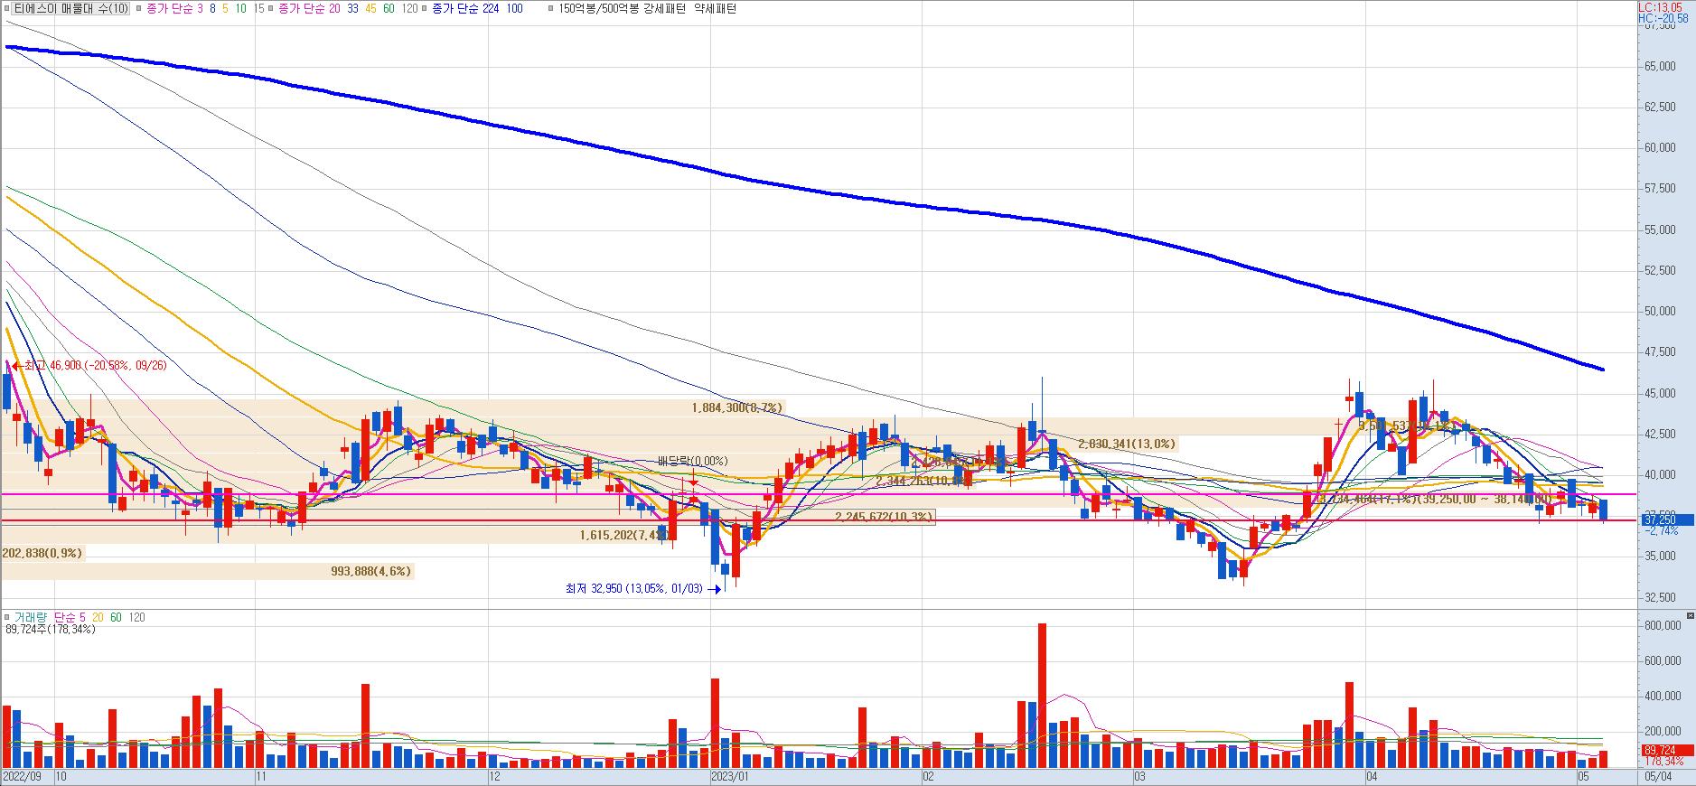
Task: Click the tallest red volume bar in February
Action: coord(1042,696)
